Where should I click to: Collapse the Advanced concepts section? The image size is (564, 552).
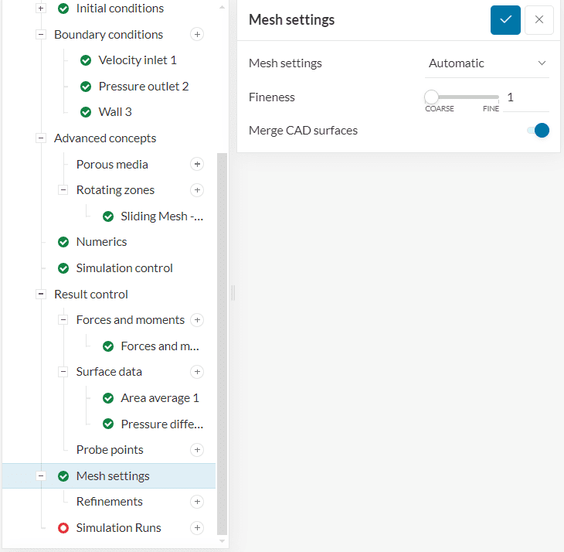[41, 138]
